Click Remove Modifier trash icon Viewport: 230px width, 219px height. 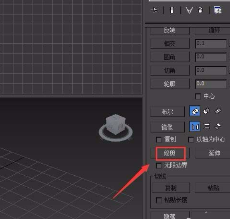200,10
